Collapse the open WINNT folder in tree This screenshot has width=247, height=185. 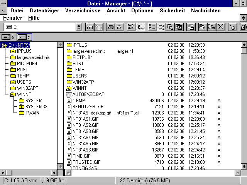13,94
